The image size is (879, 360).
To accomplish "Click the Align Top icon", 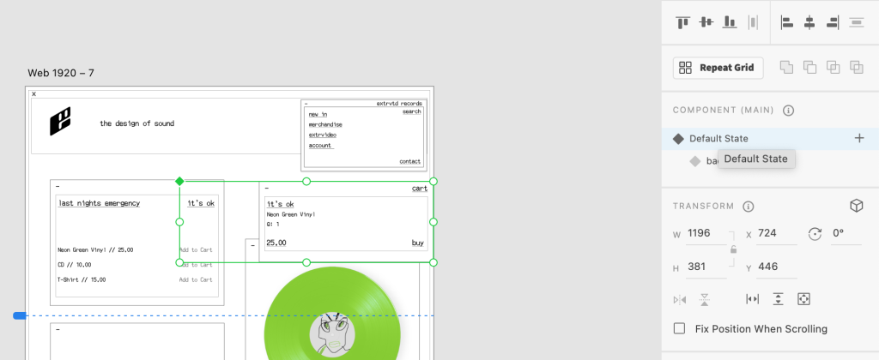I will 683,22.
